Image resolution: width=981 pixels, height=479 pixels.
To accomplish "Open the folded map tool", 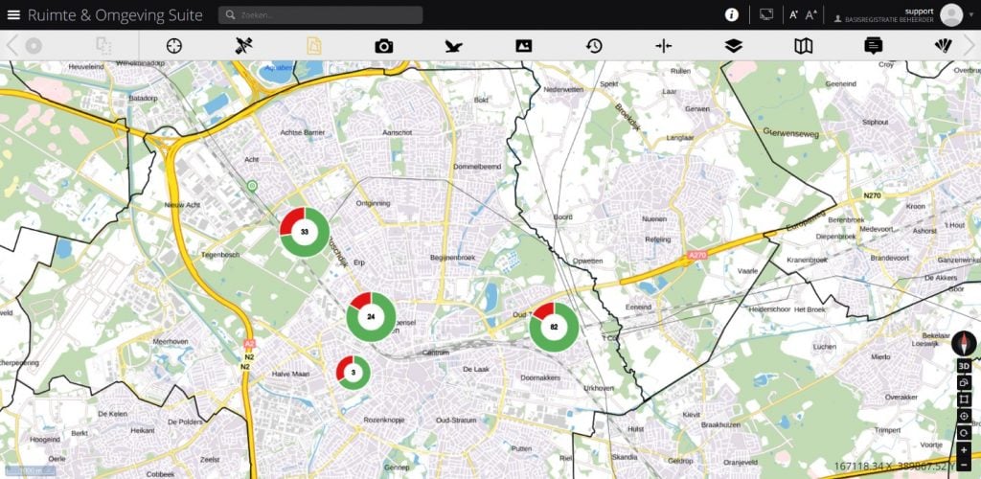I will click(804, 46).
